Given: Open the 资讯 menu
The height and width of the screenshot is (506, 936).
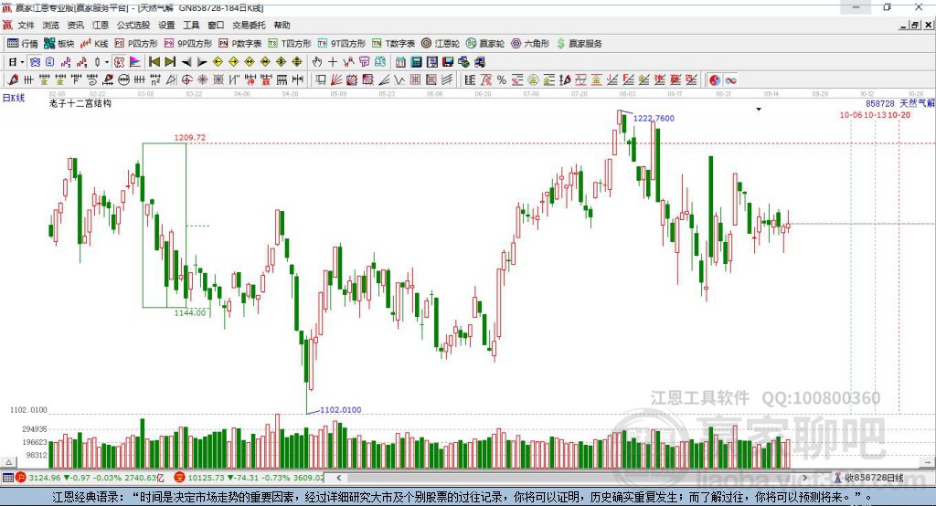Looking at the screenshot, I should [75, 25].
